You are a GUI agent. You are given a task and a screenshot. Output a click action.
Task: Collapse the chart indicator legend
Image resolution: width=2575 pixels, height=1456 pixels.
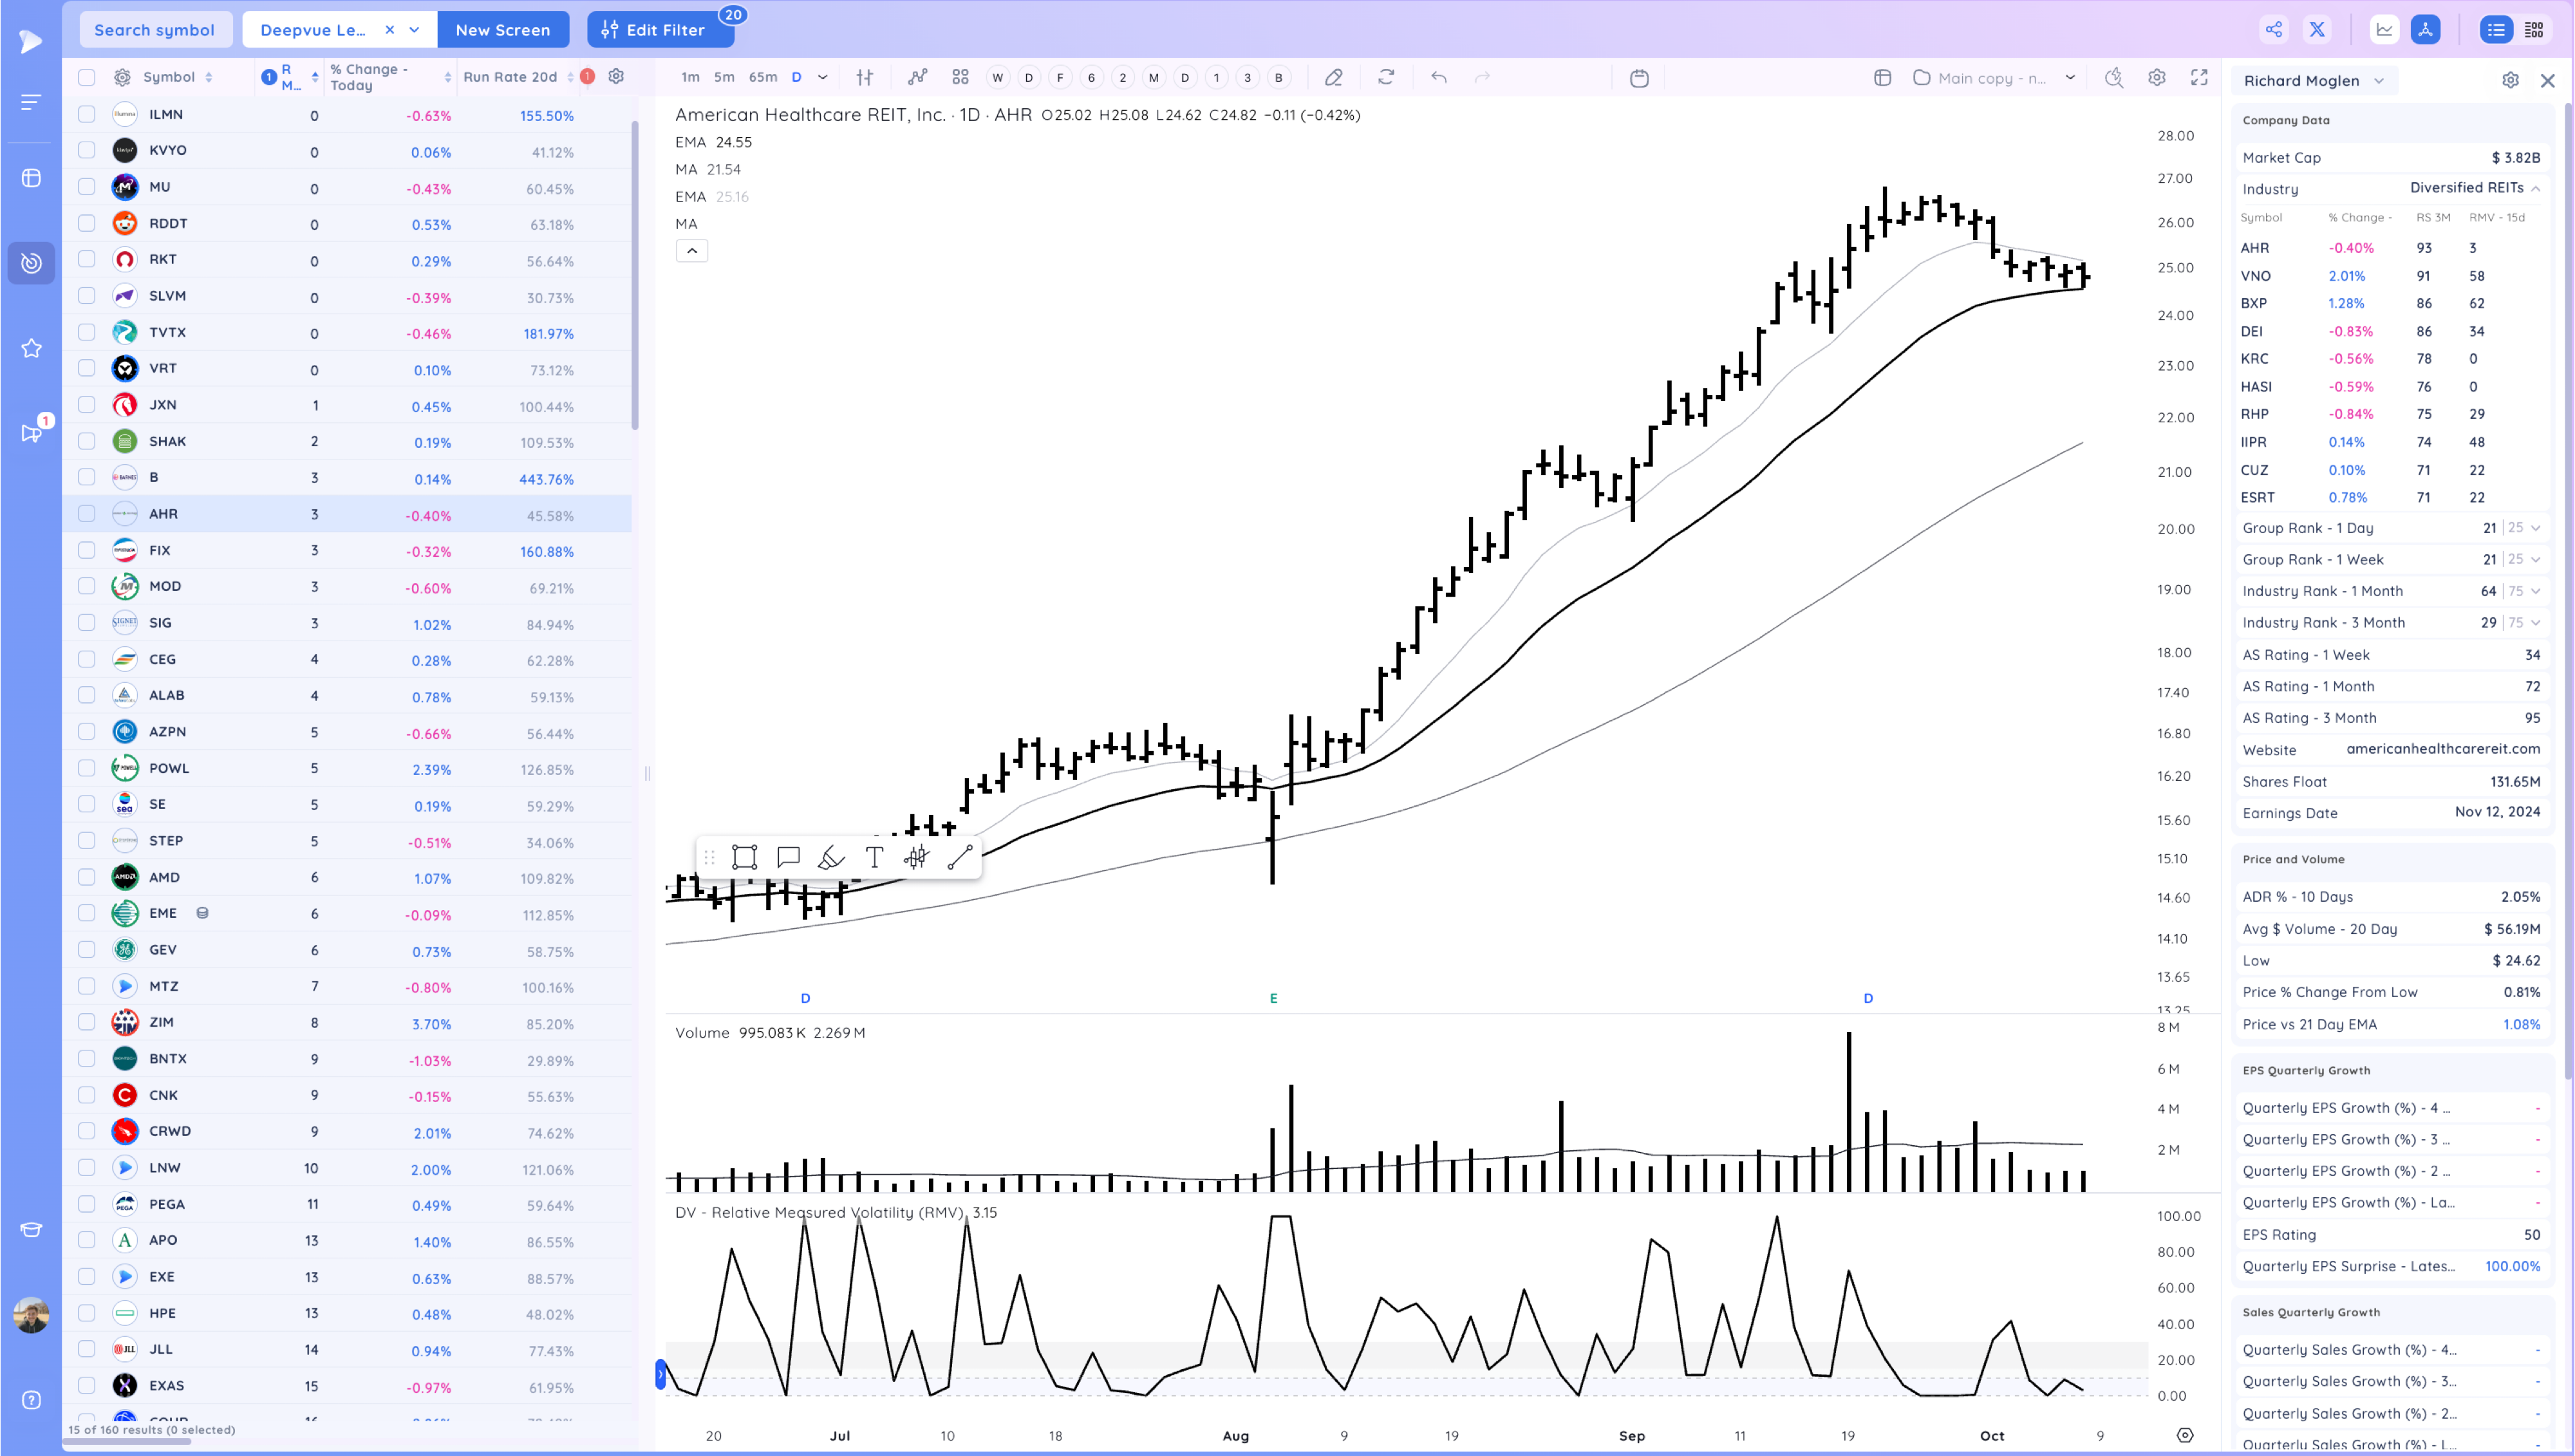coord(692,251)
